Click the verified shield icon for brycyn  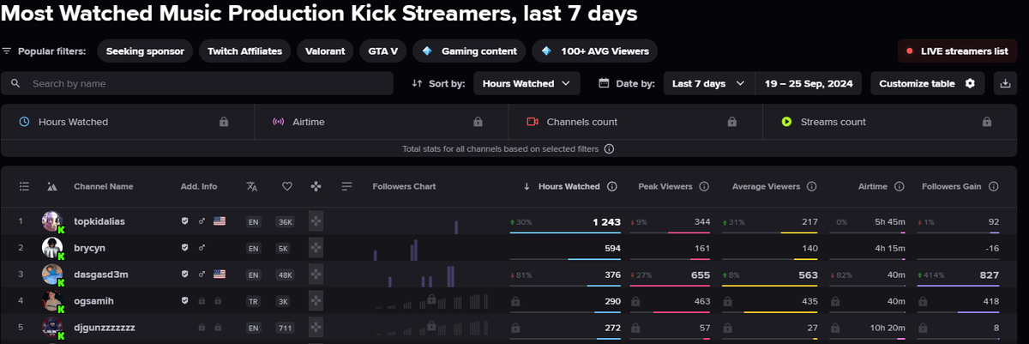pos(184,248)
